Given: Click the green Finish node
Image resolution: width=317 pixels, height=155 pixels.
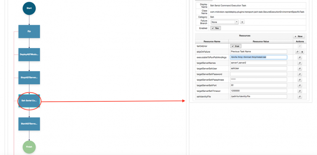Looking at the screenshot, I should 29,147.
